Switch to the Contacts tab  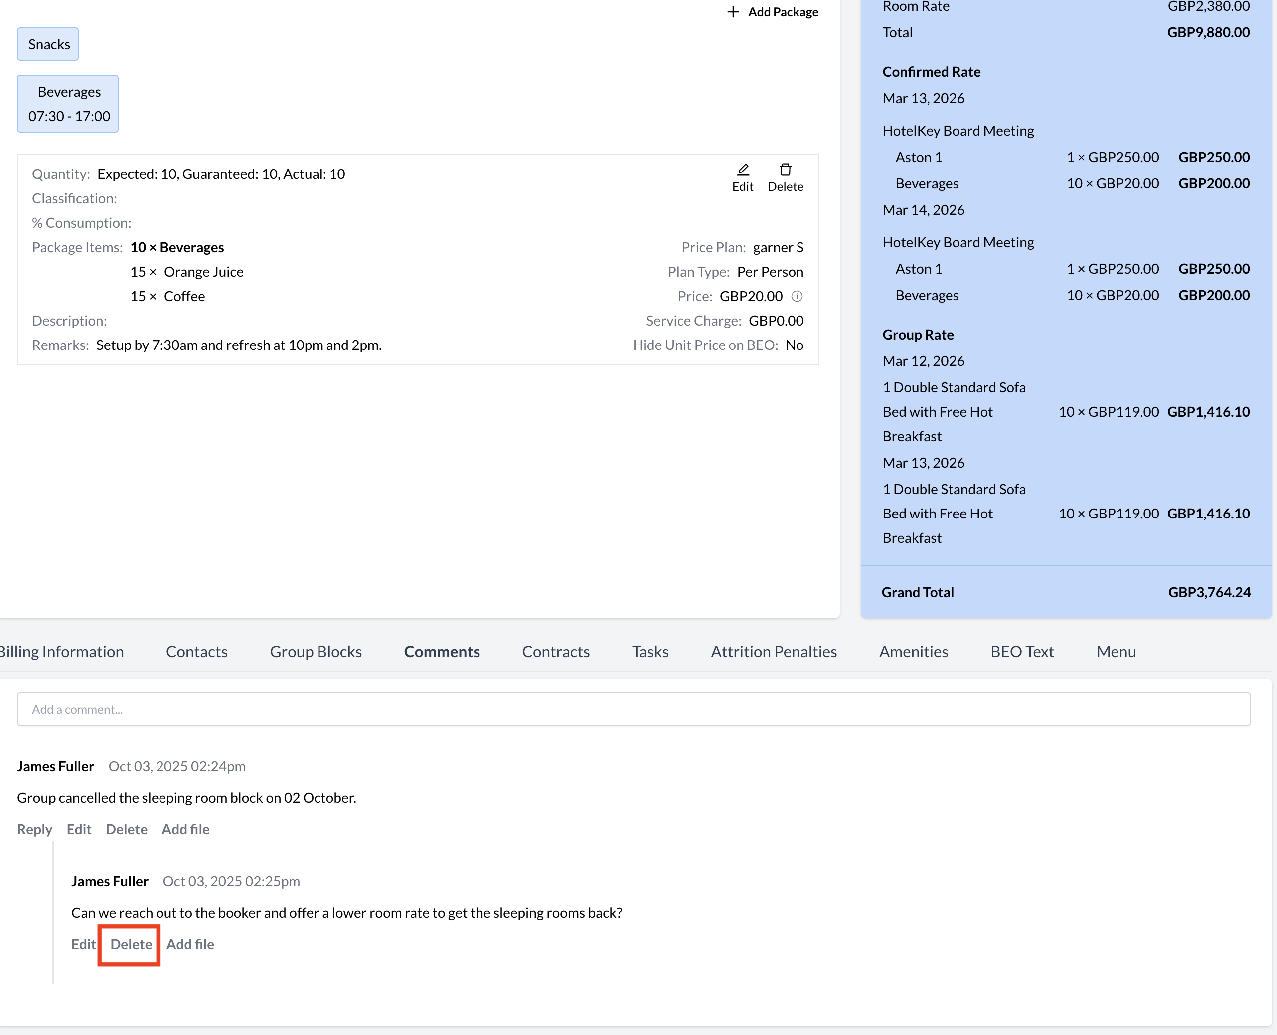[x=197, y=652]
